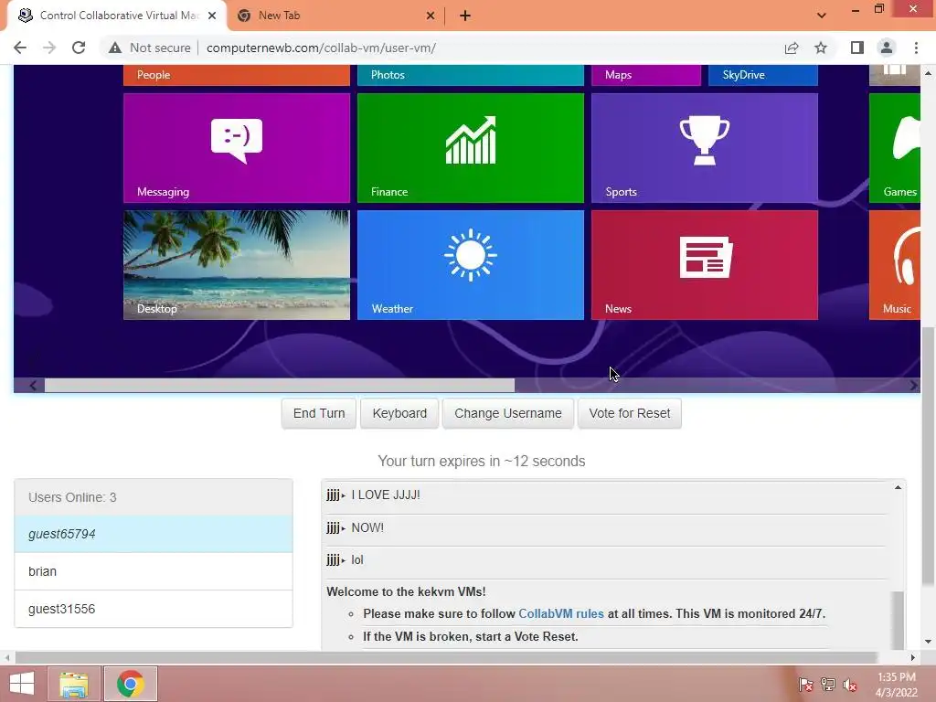Screen dimensions: 936x702
Task: Expand the tab search dropdown
Action: pos(822,16)
